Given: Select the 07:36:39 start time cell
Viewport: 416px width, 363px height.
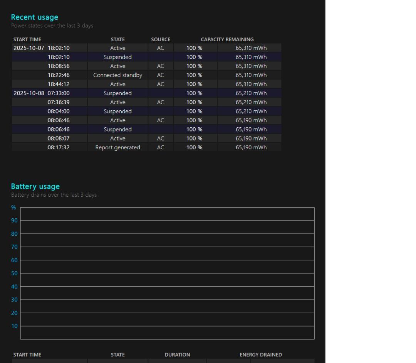Looking at the screenshot, I should tap(59, 102).
